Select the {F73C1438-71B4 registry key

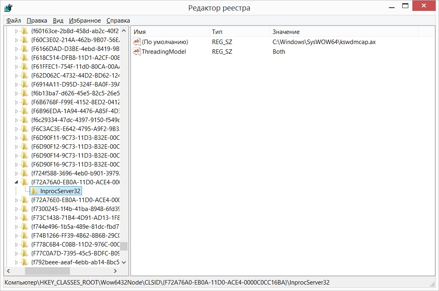click(x=76, y=217)
